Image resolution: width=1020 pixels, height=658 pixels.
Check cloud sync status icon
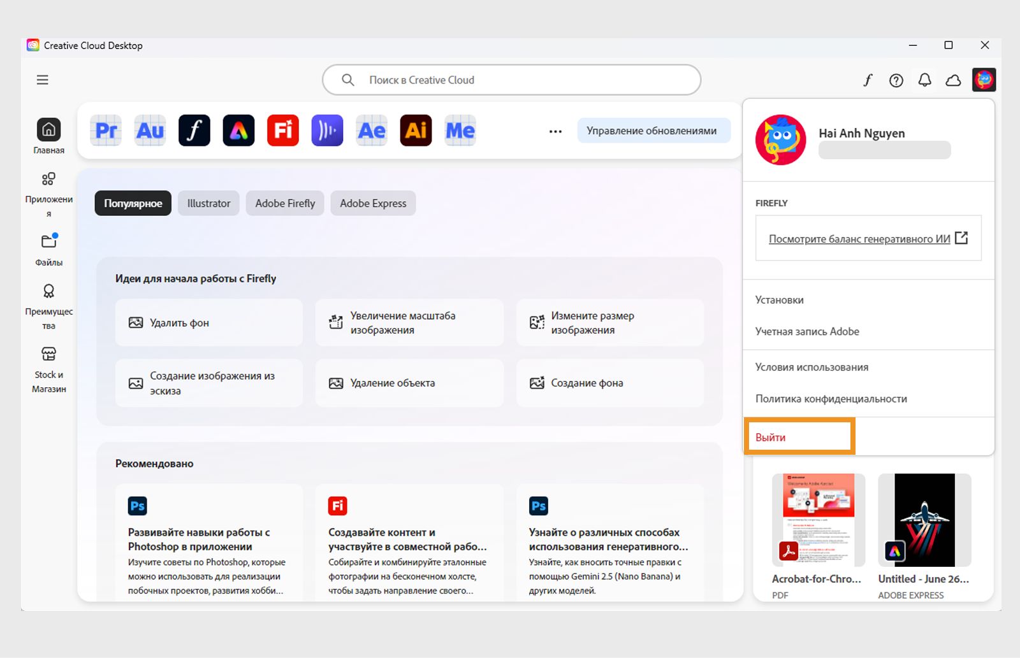coord(953,80)
